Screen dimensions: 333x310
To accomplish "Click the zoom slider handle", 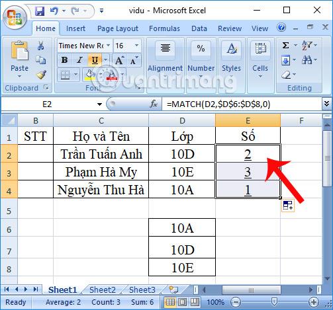I will [x=274, y=302].
